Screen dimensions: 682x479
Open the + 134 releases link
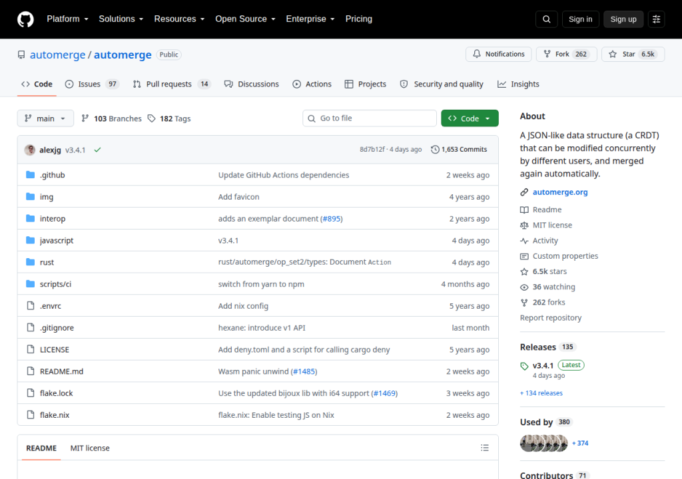click(541, 393)
